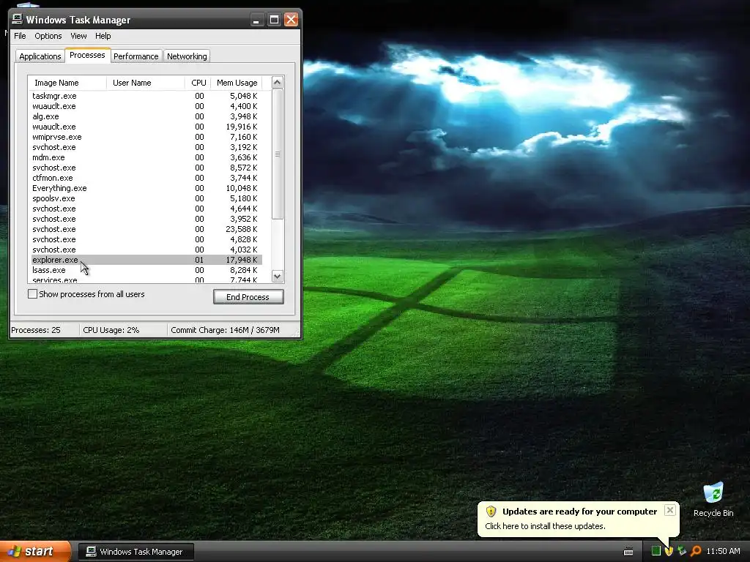Click the Safely Remove Hardware tray icon
Screen dimensions: 750x562
682,551
